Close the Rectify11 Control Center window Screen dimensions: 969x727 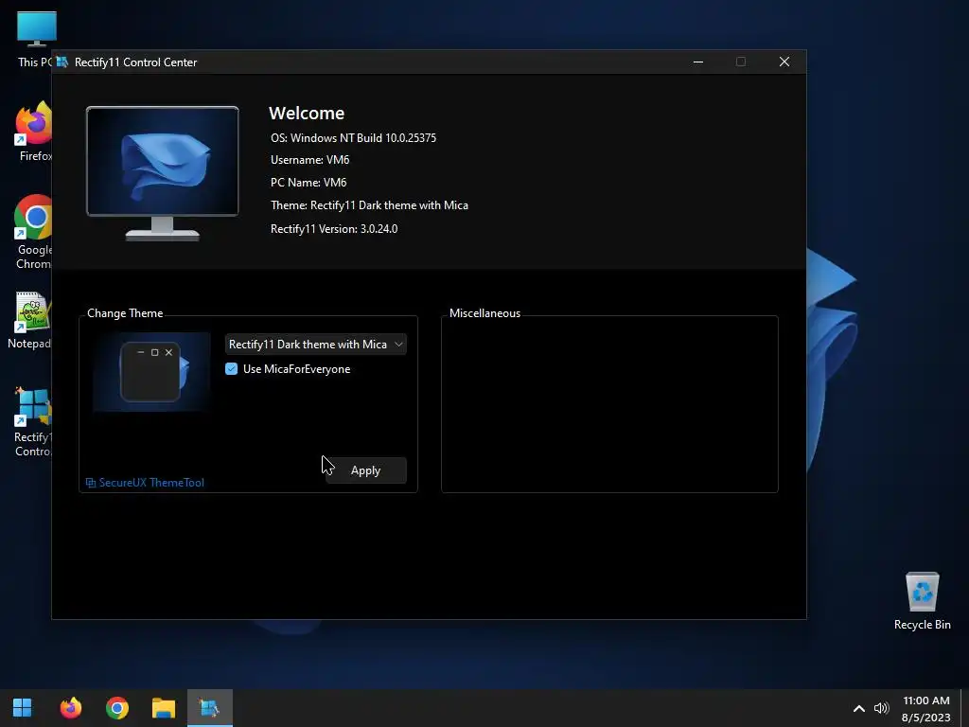784,62
